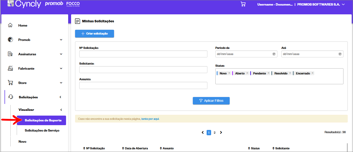Remove the Aberto status tag
Image resolution: width=353 pixels, height=152 pixels.
(x=247, y=73)
